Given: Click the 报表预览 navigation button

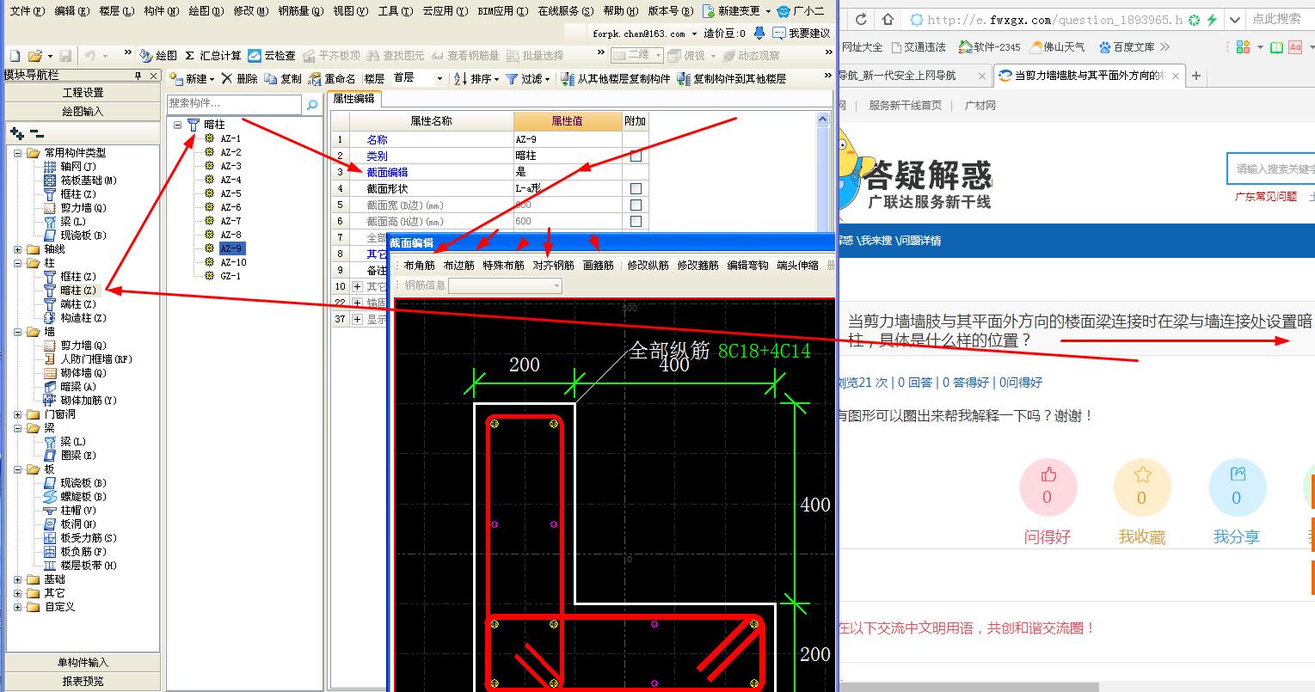Looking at the screenshot, I should coord(83,681).
